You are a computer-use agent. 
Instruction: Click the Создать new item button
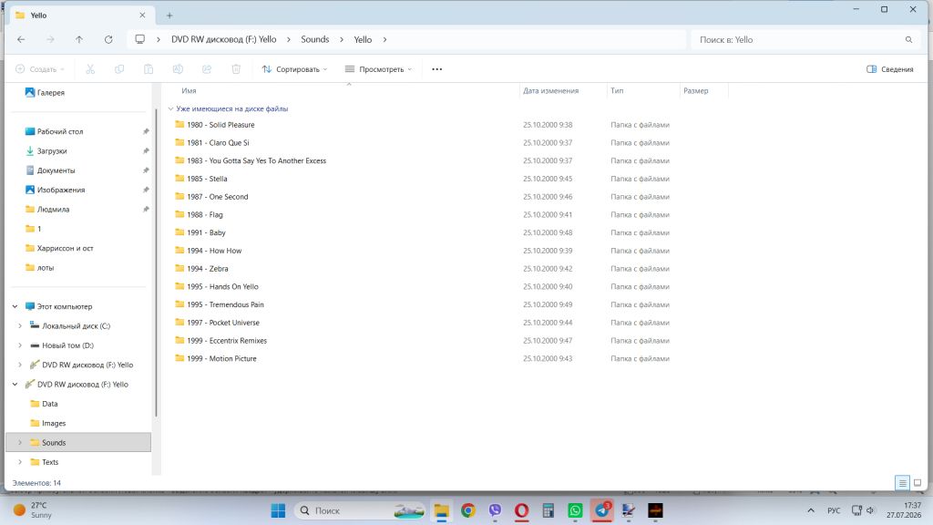pos(39,69)
